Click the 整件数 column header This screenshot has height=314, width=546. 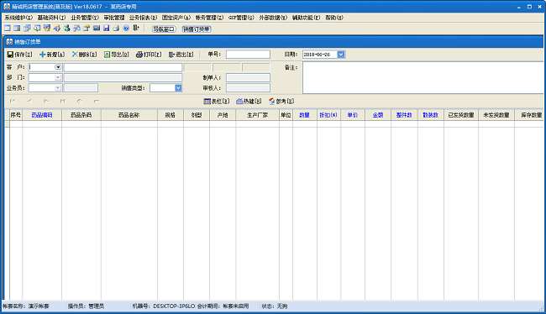click(x=404, y=115)
